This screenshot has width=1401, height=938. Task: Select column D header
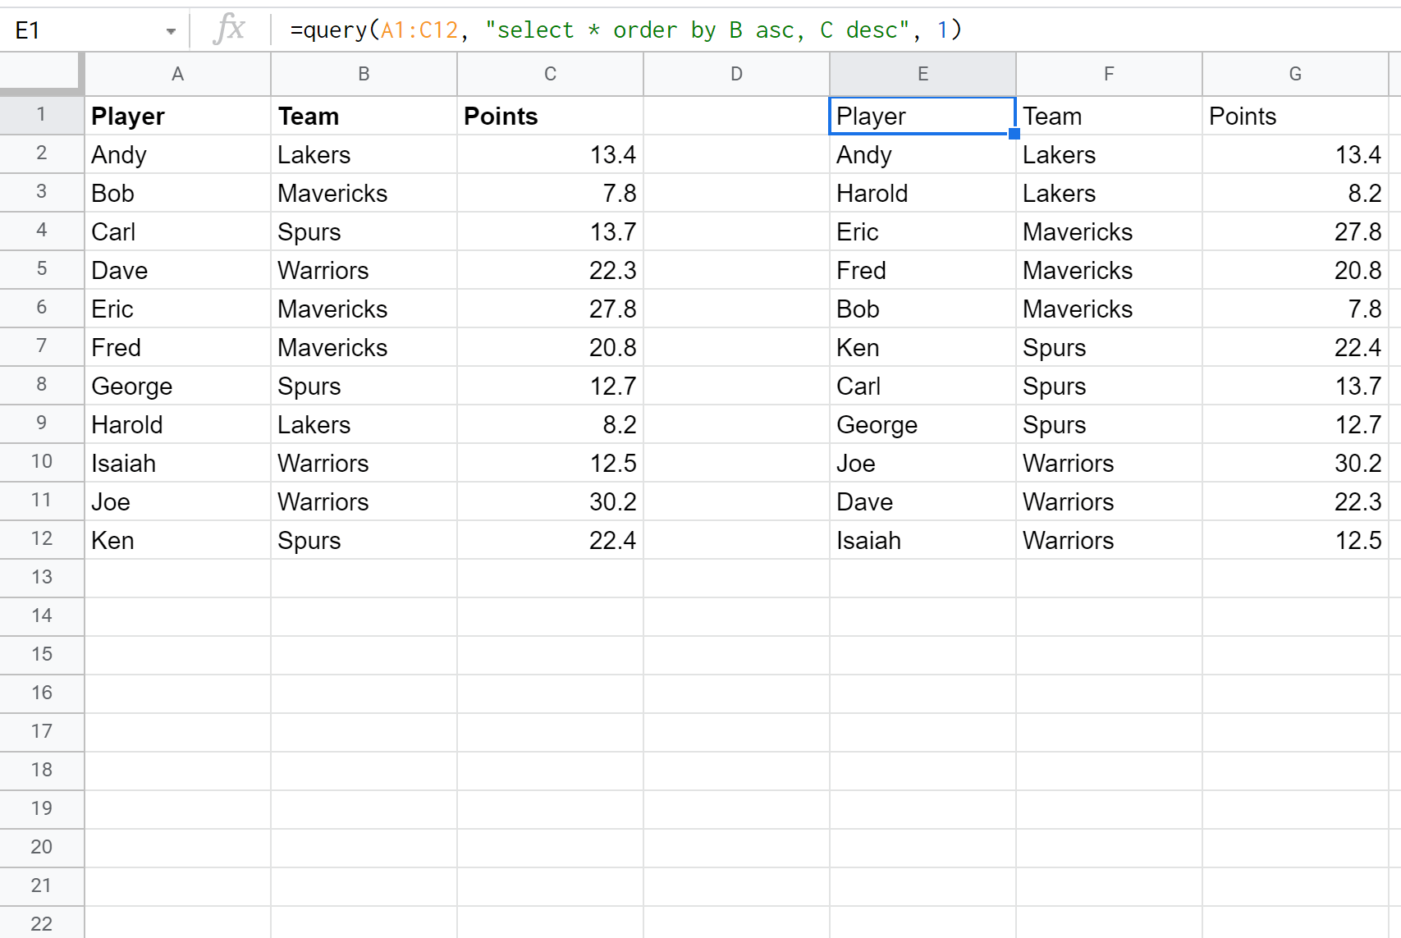point(736,74)
